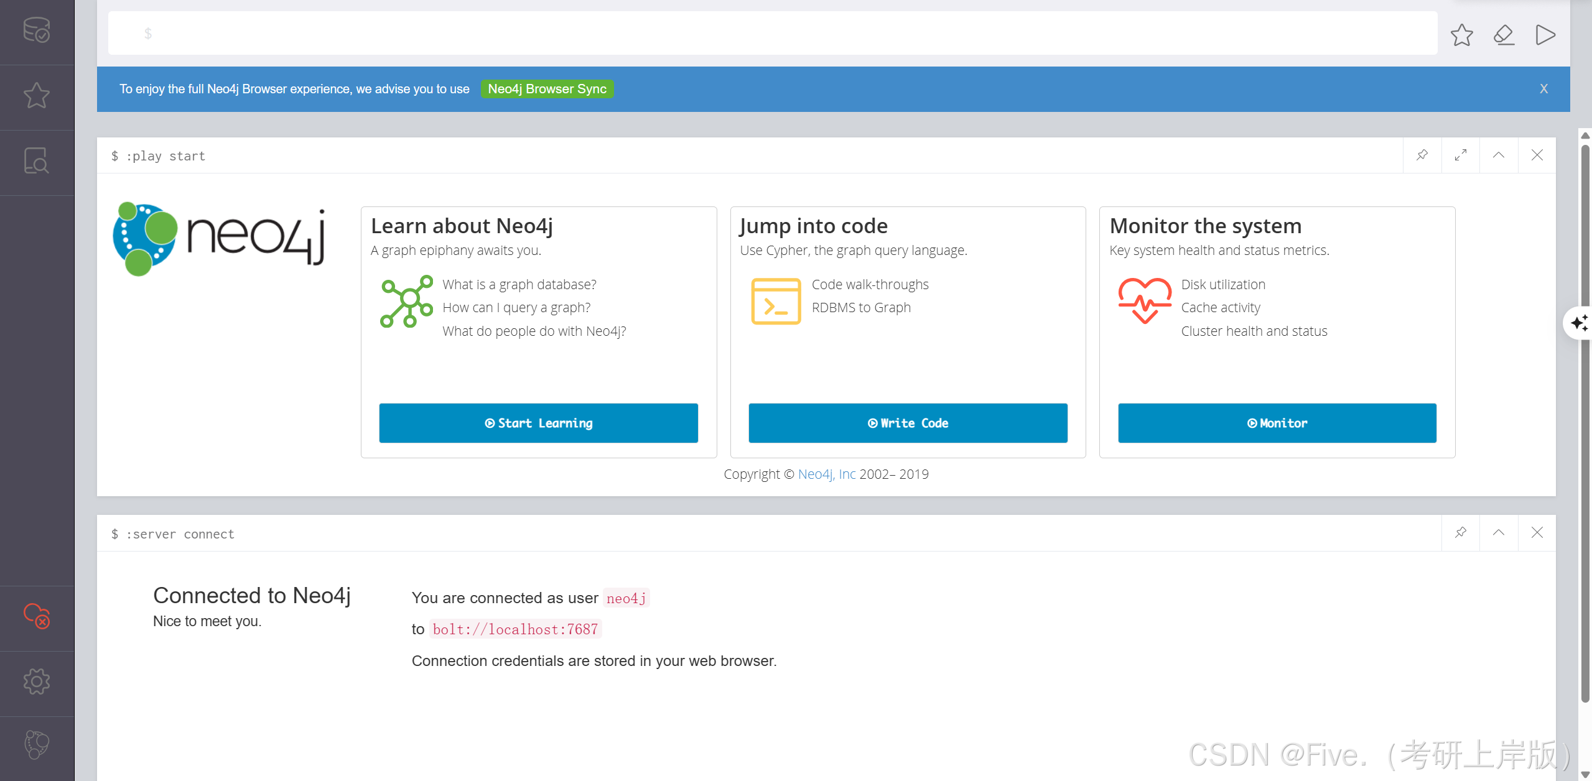This screenshot has width=1592, height=781.
Task: Pin the :play start frame
Action: click(1422, 155)
